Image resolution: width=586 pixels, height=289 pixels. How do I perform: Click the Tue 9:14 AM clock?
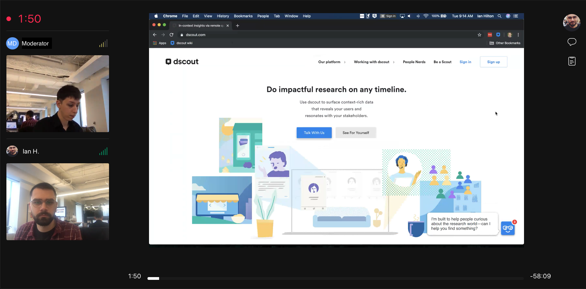(462, 16)
